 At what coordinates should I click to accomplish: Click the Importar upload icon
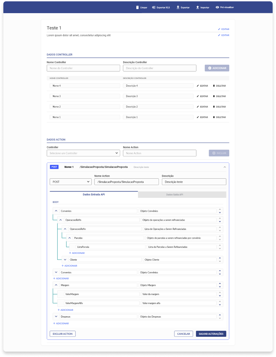click(198, 7)
